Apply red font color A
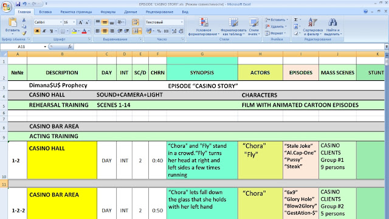Screen dimensions: 389x219 84,31
